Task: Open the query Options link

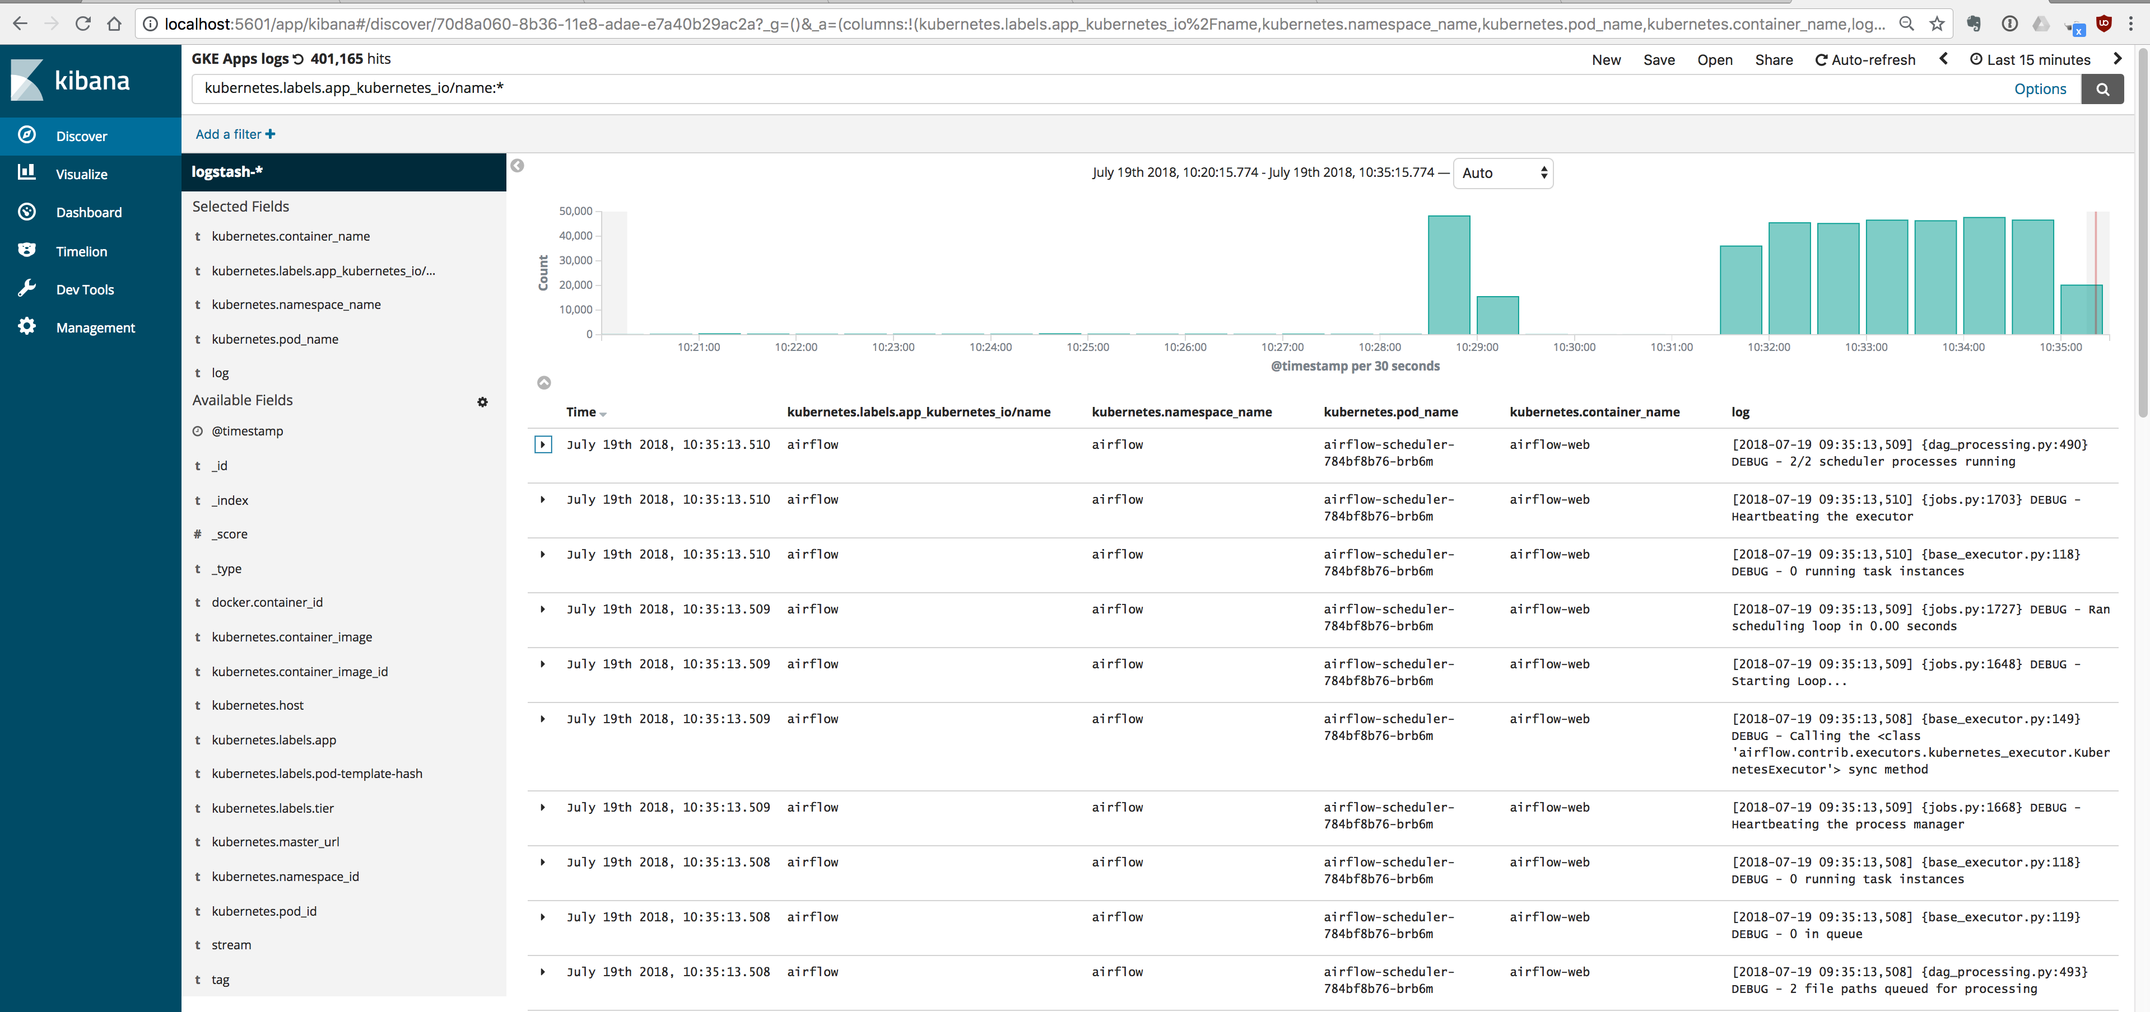Action: [x=2039, y=89]
